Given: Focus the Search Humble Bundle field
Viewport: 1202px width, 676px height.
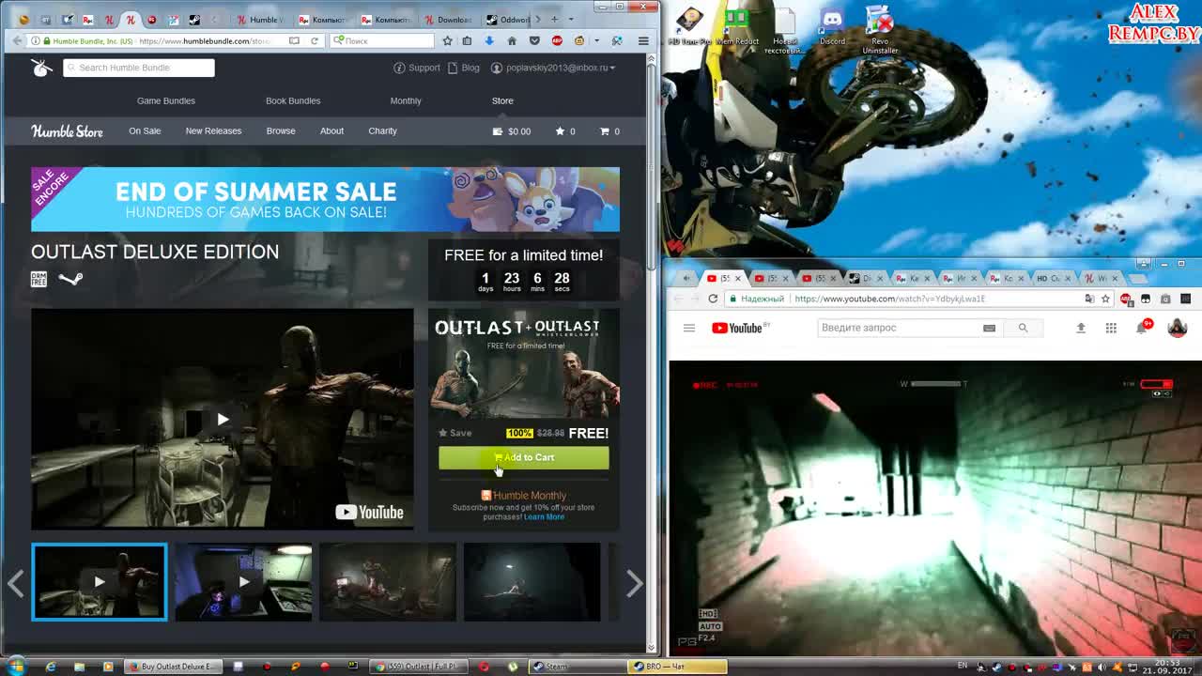Looking at the screenshot, I should pos(139,68).
